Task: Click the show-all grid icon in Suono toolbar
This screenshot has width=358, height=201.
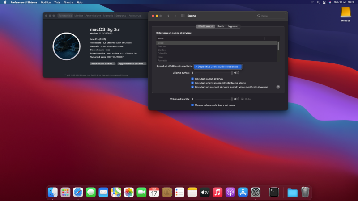Action: 183,16
